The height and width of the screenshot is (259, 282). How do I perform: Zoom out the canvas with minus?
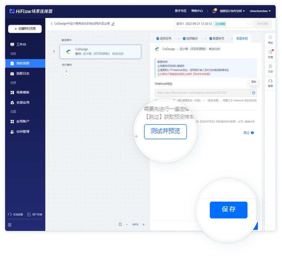click(127, 224)
